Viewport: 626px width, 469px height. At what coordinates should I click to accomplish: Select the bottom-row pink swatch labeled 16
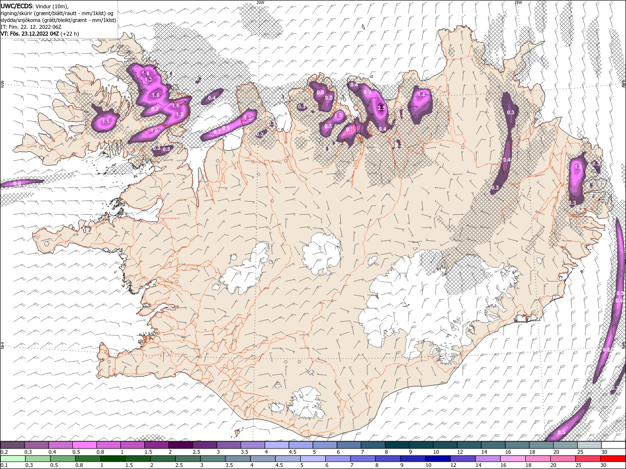514,459
